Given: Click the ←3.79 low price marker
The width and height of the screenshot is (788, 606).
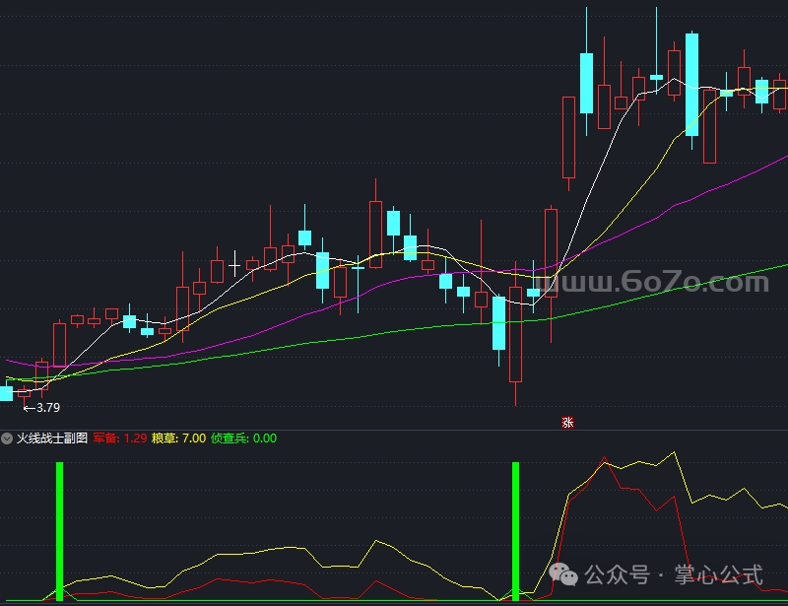Looking at the screenshot, I should (41, 407).
